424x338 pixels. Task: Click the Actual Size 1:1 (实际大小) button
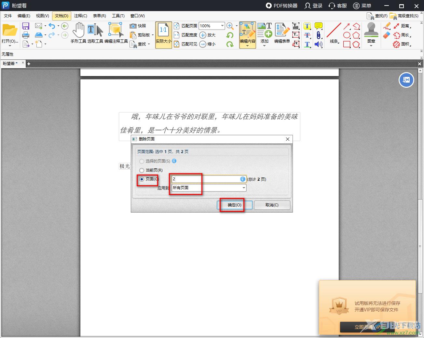pyautogui.click(x=163, y=35)
